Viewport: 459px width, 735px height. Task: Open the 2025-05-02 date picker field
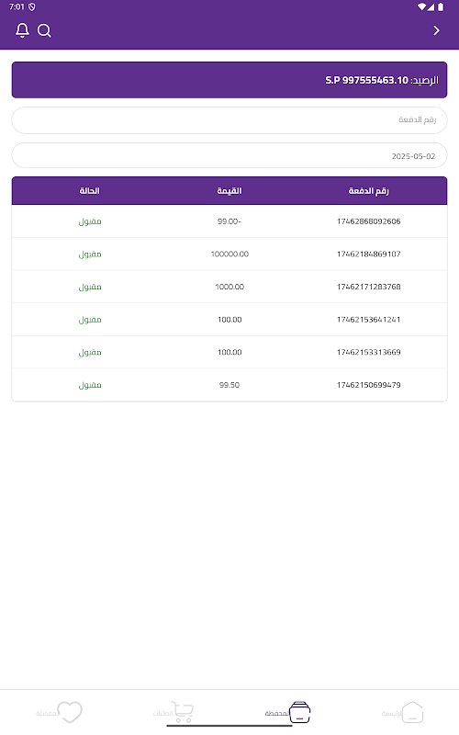(229, 155)
